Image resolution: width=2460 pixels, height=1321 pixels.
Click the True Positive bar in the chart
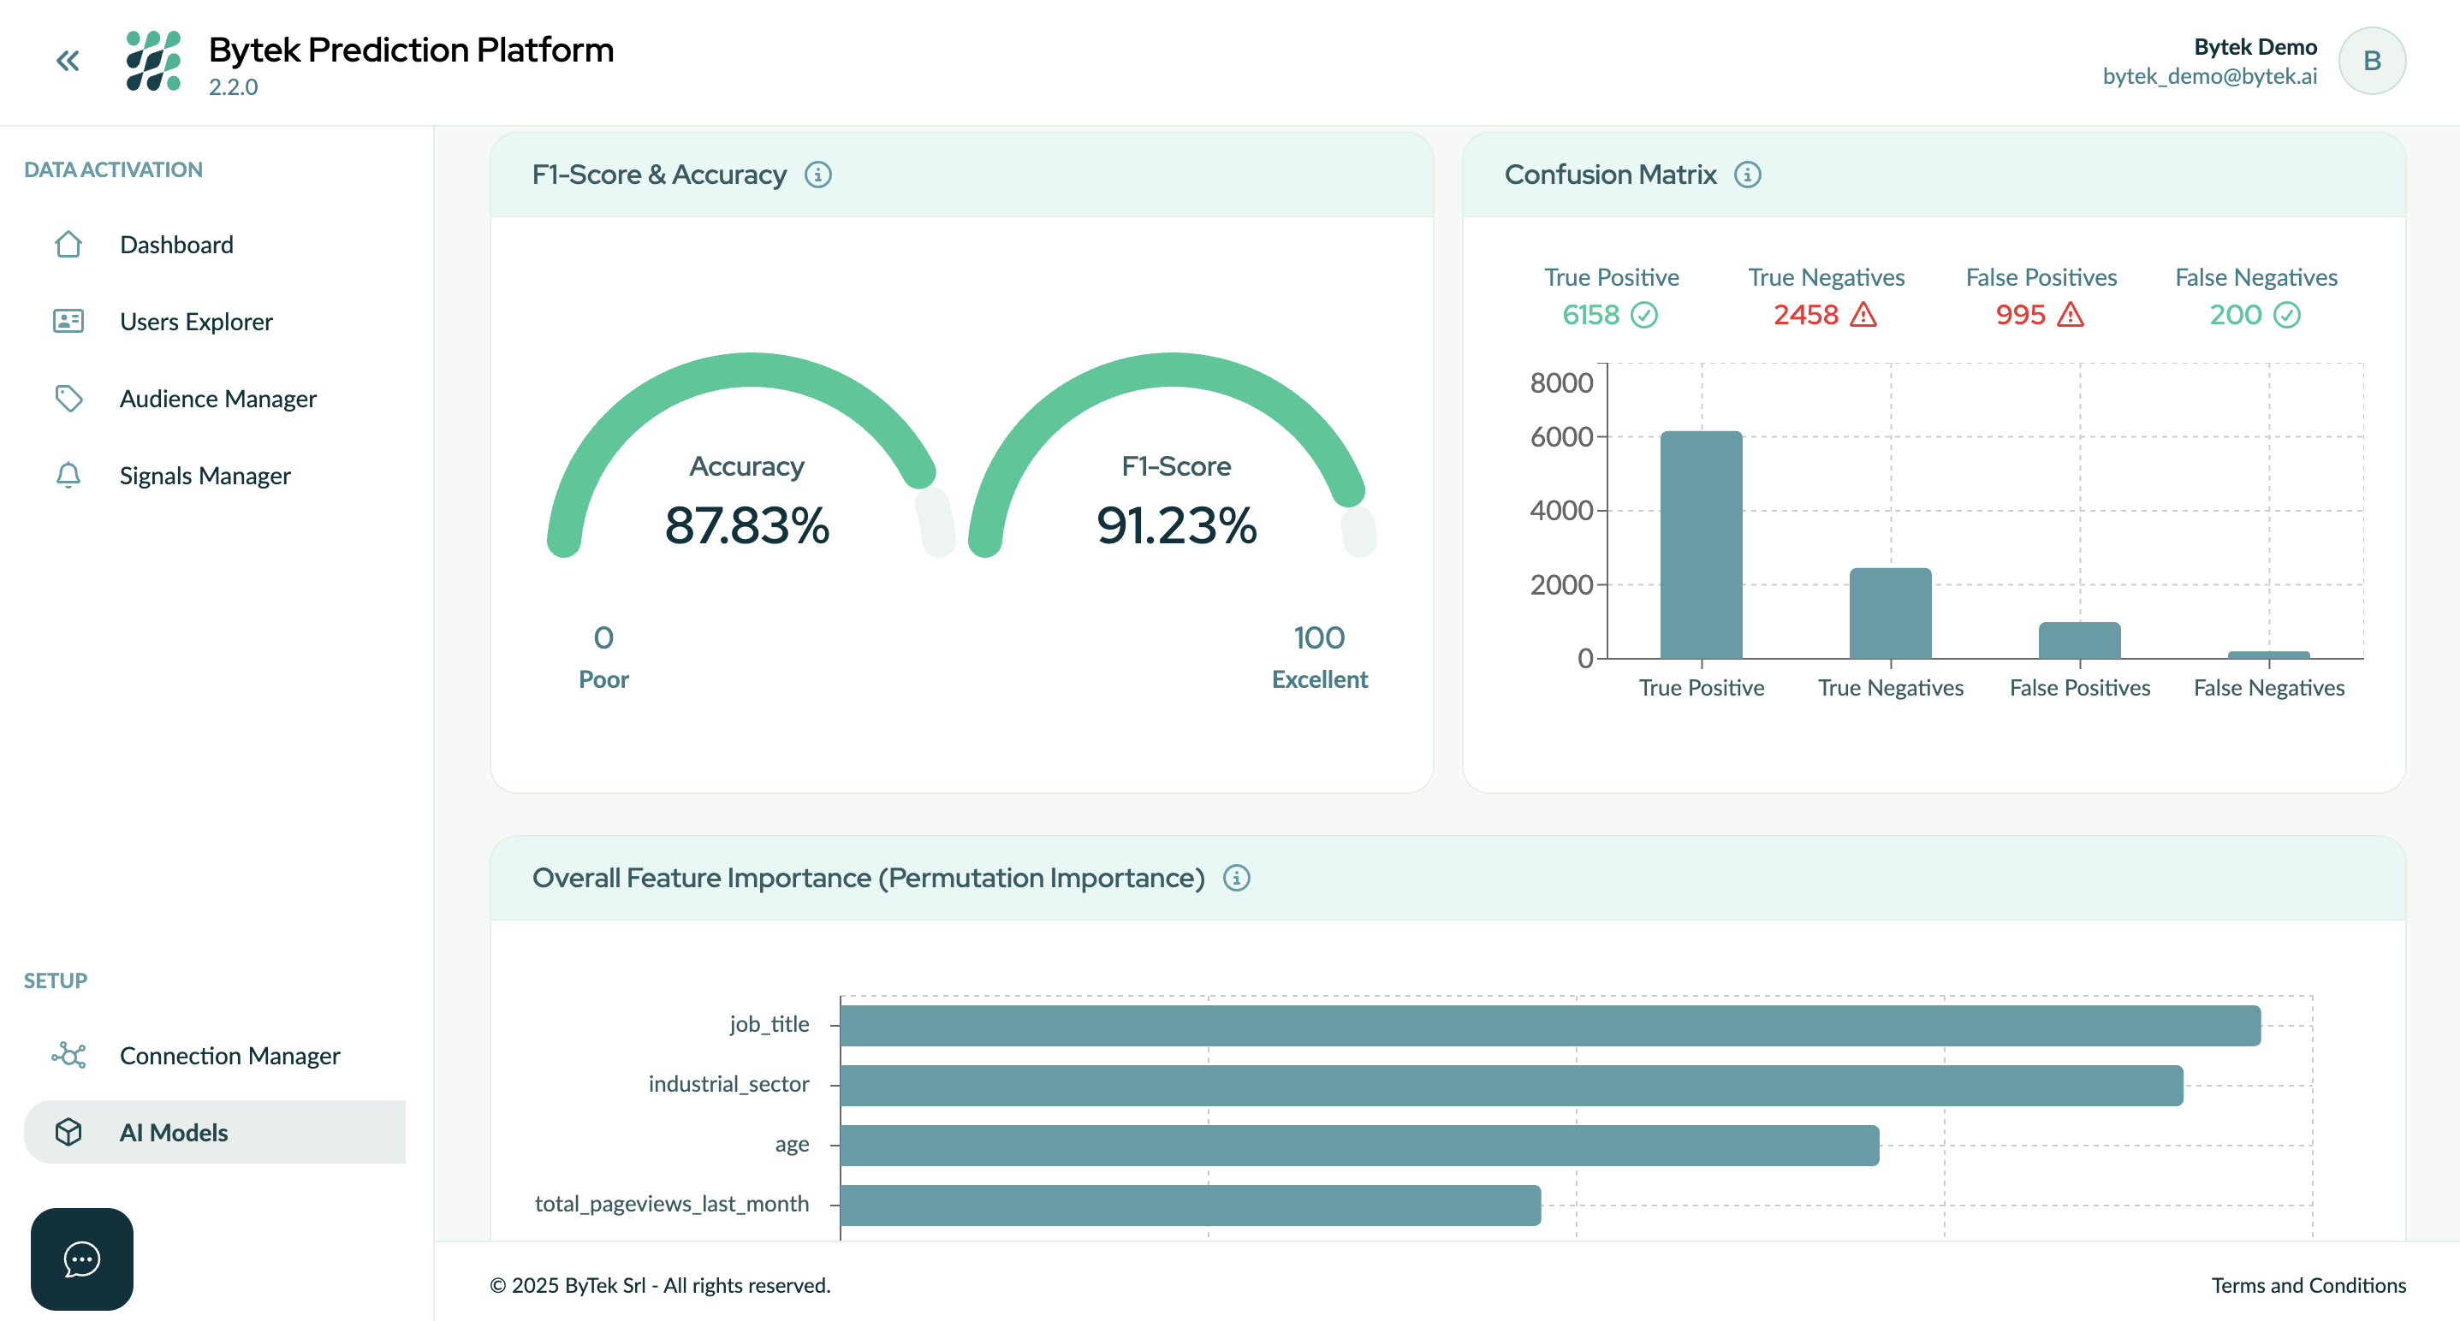tap(1701, 544)
